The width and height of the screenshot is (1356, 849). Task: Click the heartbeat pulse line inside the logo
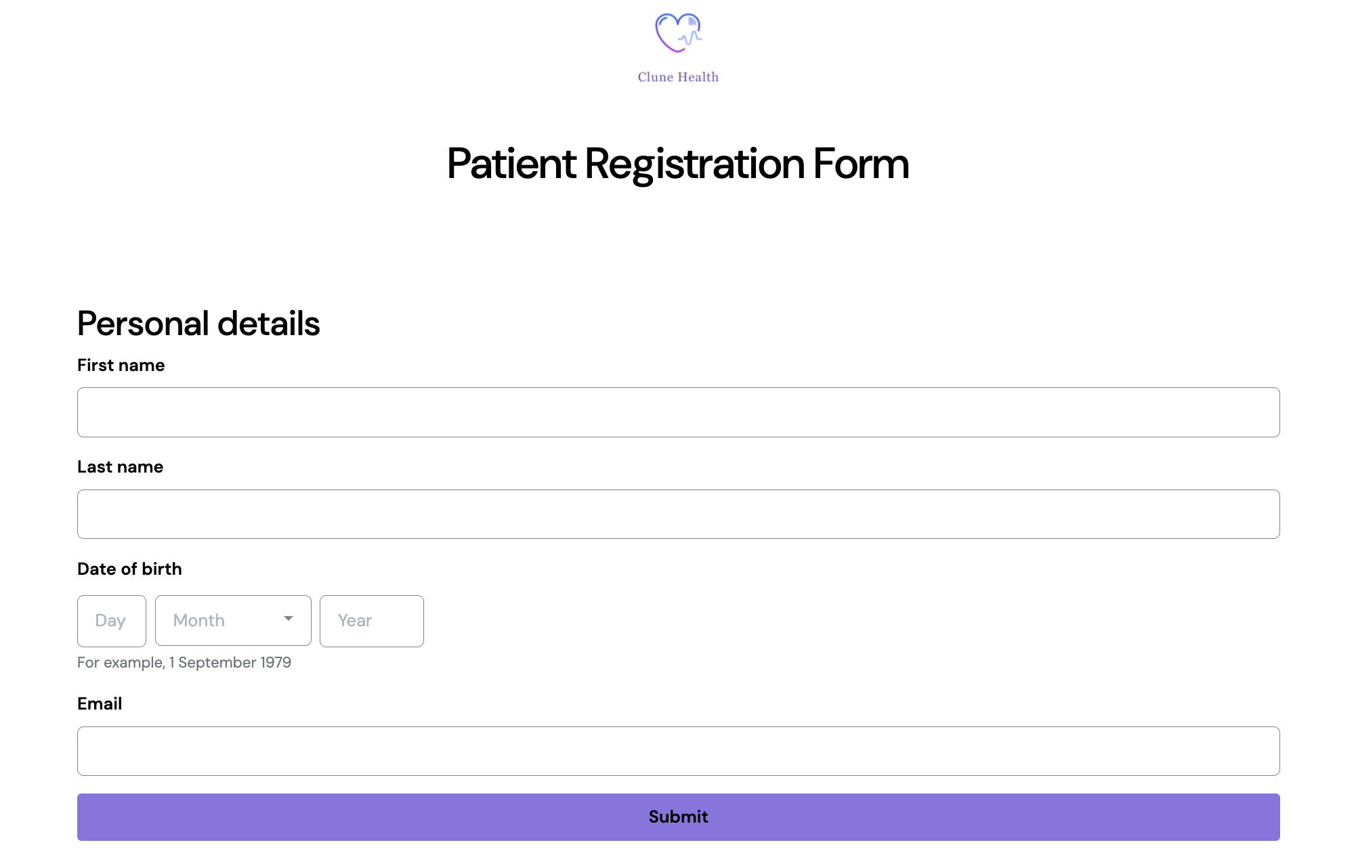click(690, 38)
